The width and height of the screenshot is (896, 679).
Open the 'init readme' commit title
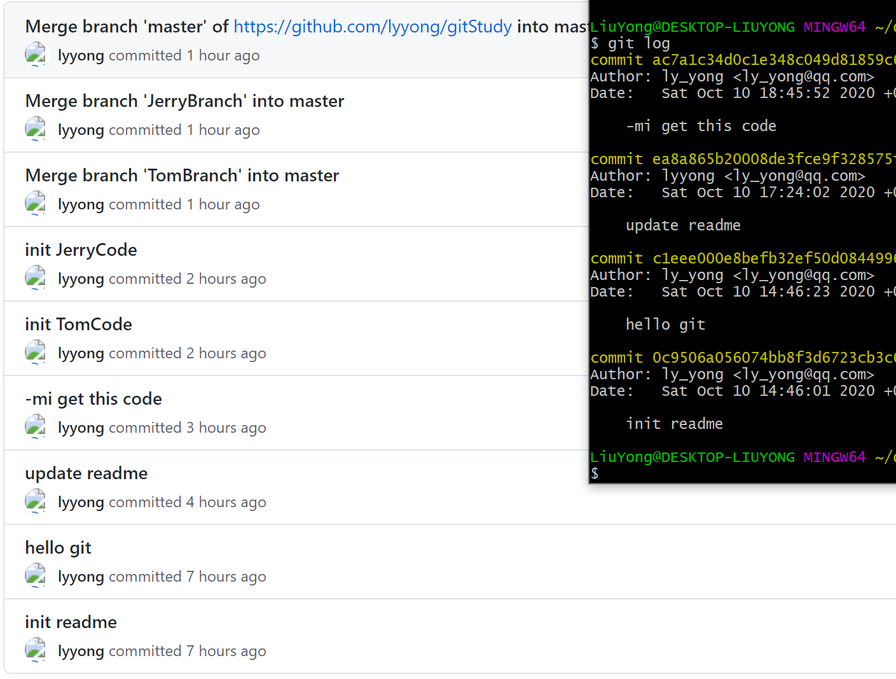[x=71, y=622]
